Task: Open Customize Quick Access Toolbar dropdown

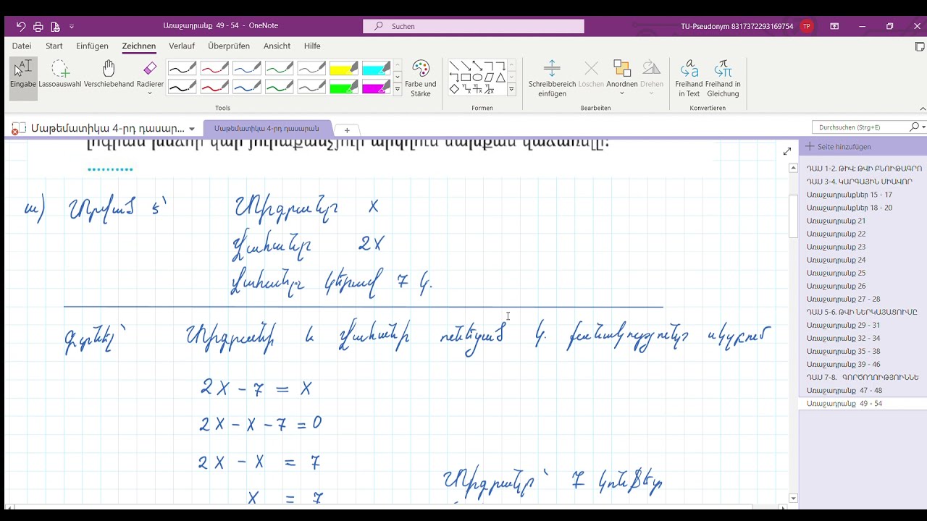Action: tap(72, 26)
